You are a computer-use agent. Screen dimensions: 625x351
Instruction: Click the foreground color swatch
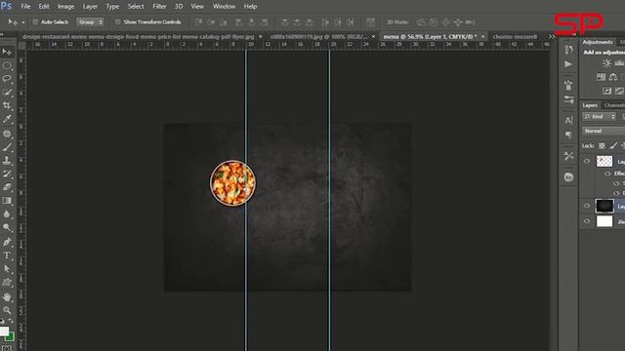pos(4,331)
